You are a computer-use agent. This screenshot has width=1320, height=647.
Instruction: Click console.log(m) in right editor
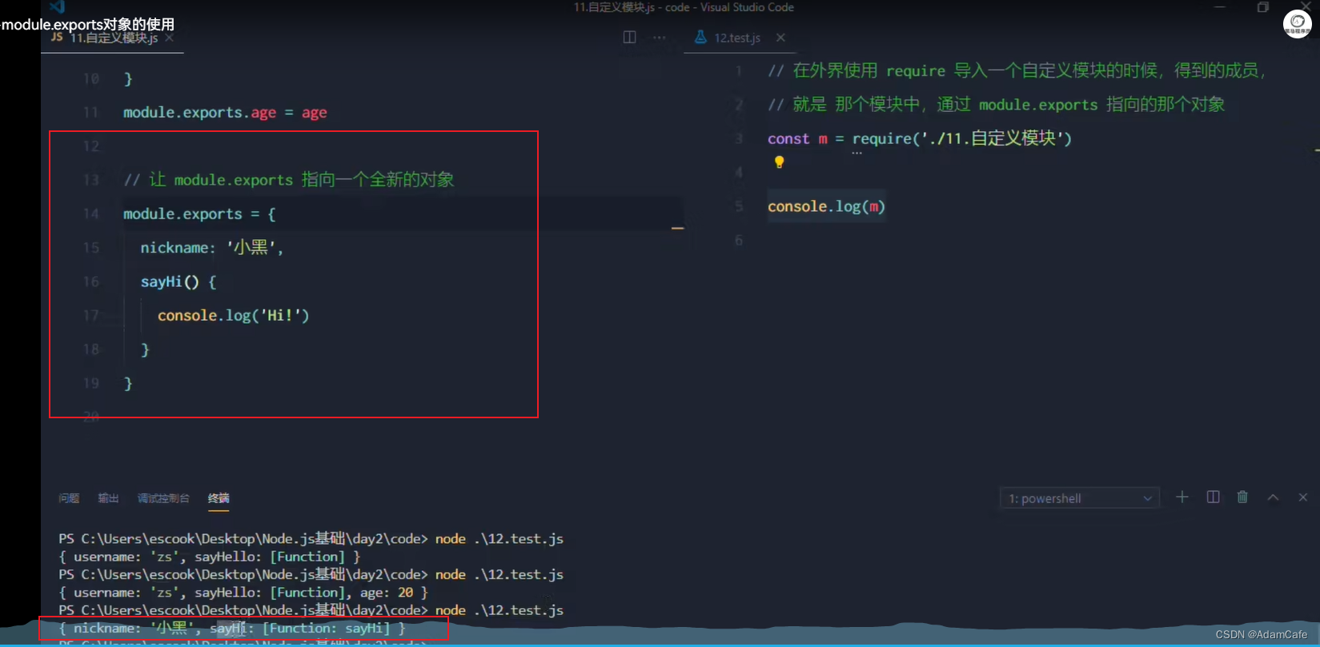pyautogui.click(x=826, y=206)
